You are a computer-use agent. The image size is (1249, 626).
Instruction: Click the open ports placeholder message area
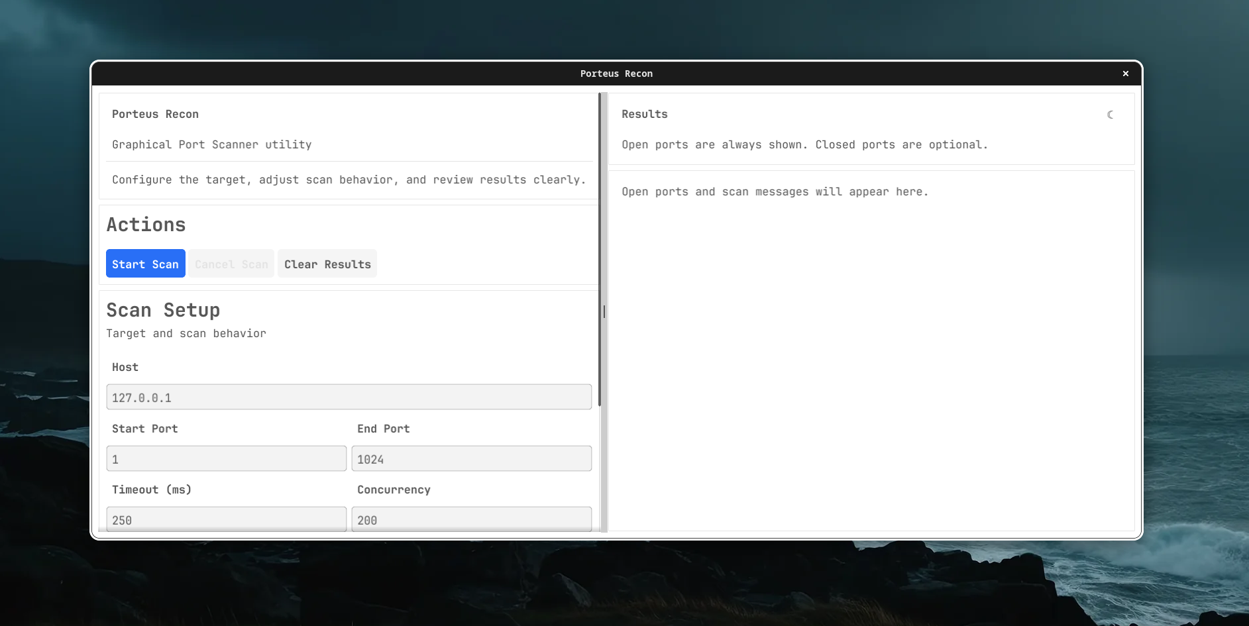coord(775,191)
